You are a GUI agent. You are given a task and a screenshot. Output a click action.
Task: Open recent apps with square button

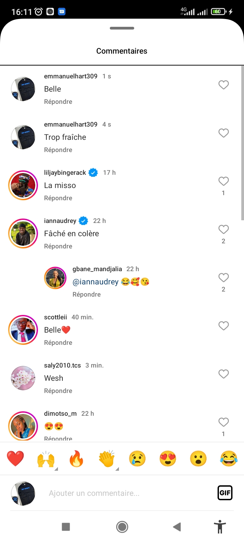point(66,527)
